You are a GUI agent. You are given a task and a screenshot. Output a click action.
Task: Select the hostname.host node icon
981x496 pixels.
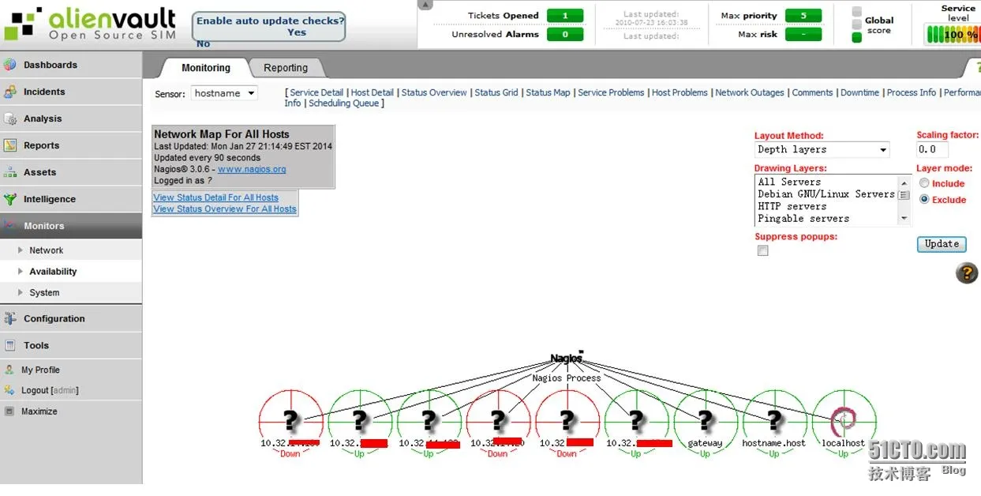774,421
